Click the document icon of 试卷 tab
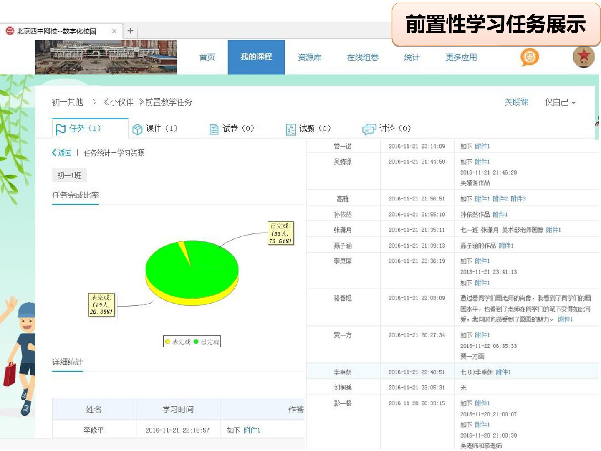Viewport: 601px width, 451px height. [x=214, y=129]
